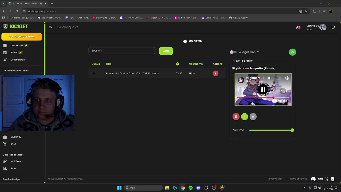Log out with the exit icon
This screenshot has width=341, height=192.
tap(333, 27)
